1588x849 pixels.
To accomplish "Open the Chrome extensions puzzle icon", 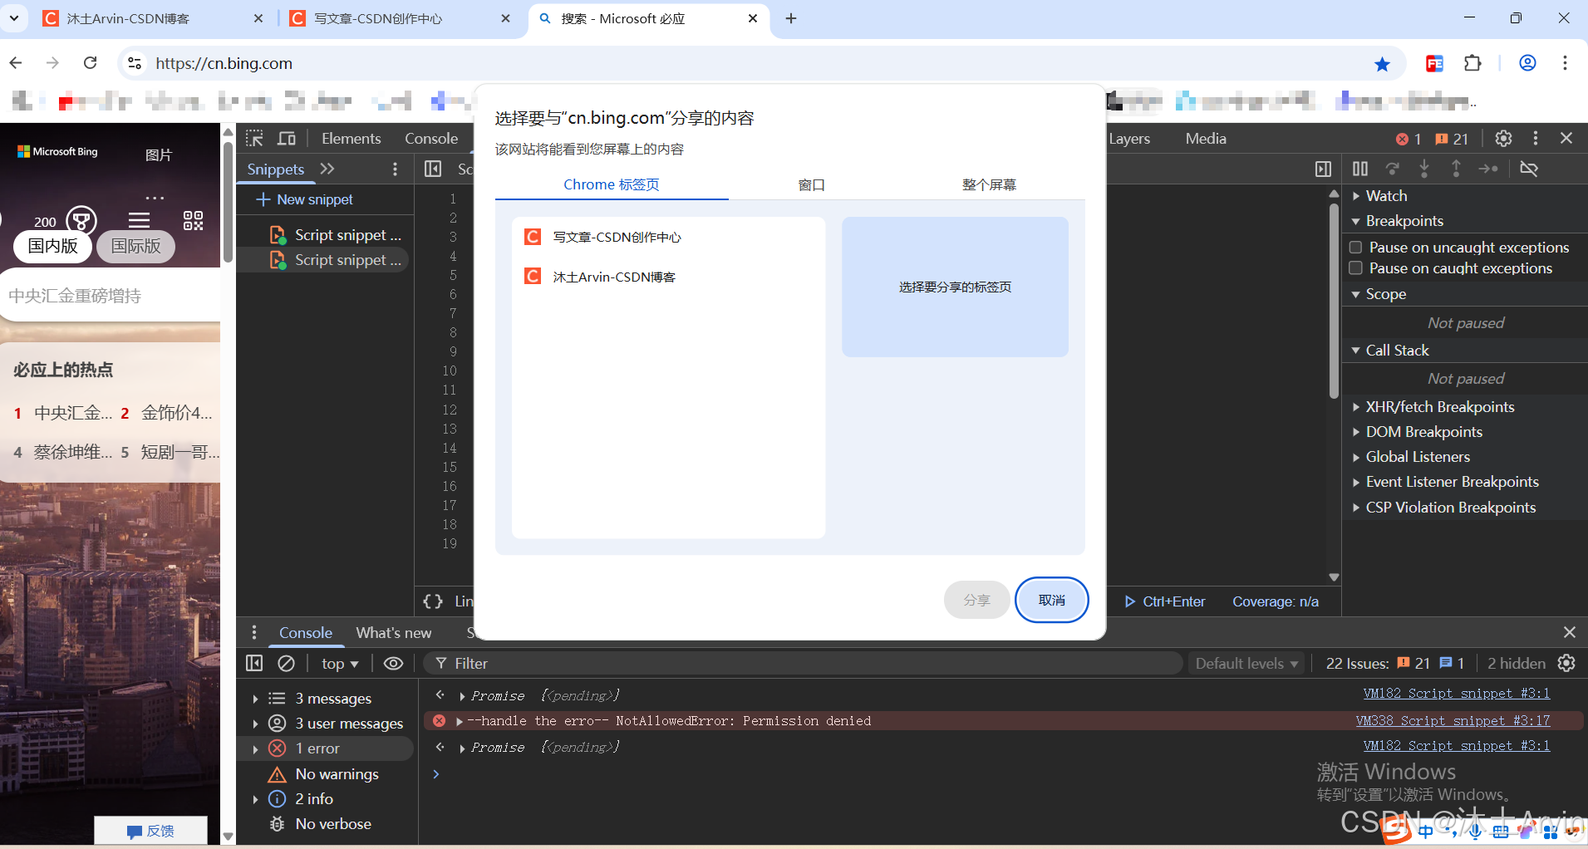I will coord(1472,63).
